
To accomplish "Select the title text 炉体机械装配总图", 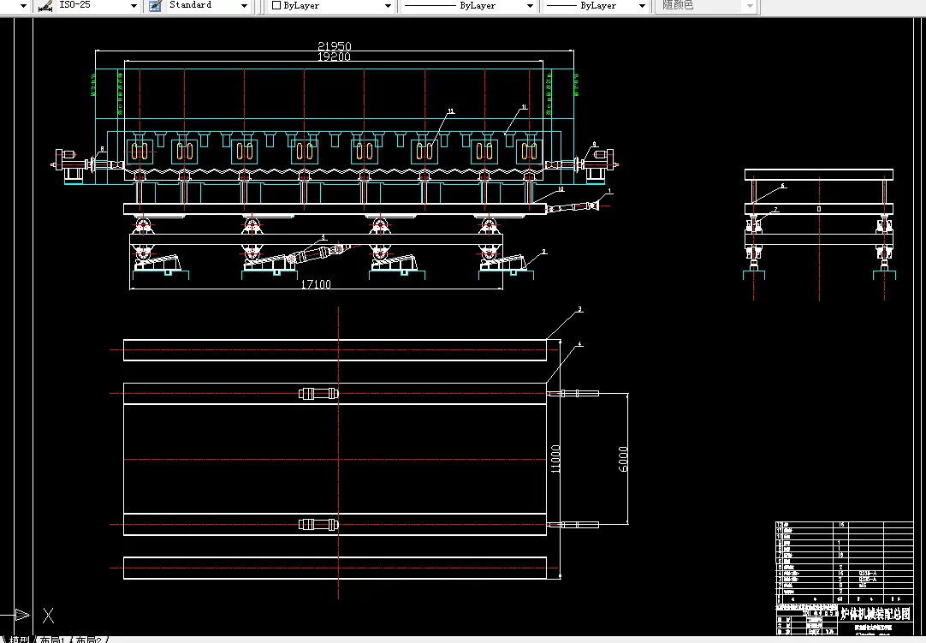I will point(876,614).
